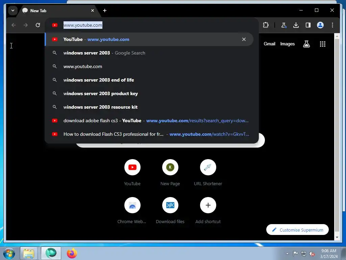The height and width of the screenshot is (260, 346).
Task: Minimize the browser window
Action: [x=301, y=10]
